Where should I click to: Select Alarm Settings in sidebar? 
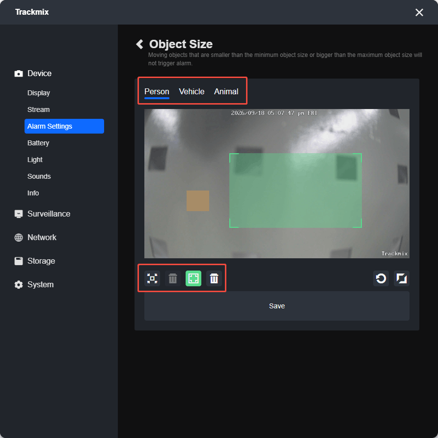pos(64,126)
